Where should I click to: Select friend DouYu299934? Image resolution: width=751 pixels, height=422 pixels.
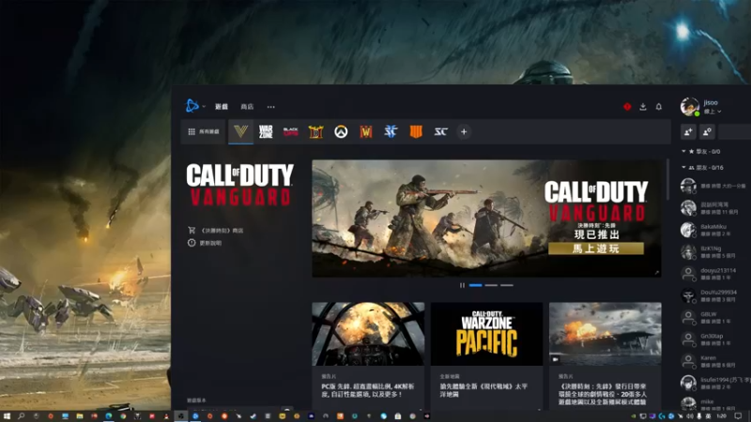(x=713, y=295)
